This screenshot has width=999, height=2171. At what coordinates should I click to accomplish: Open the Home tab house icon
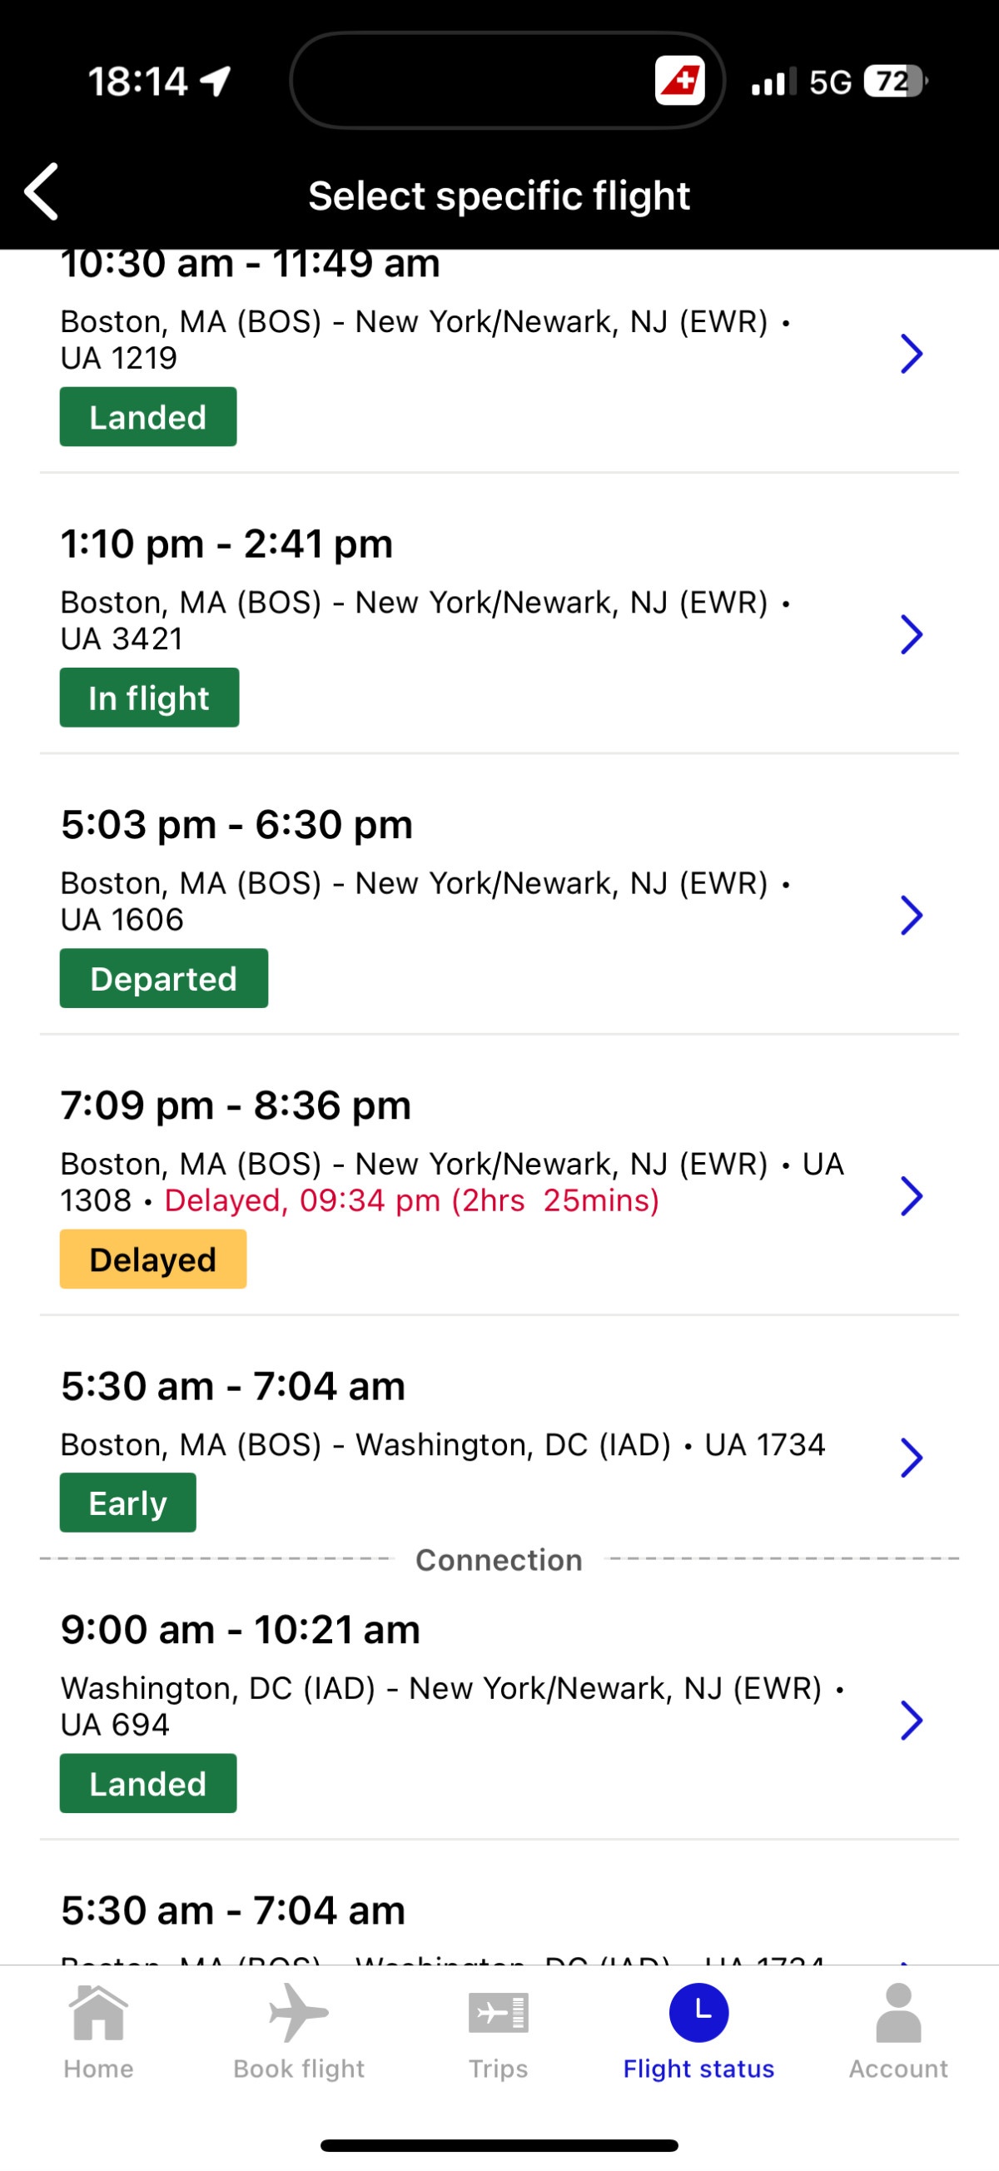coord(97,2013)
